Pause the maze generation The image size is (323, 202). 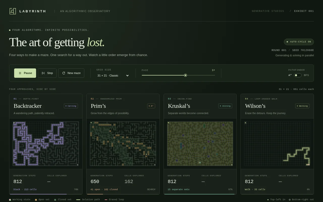25,73
